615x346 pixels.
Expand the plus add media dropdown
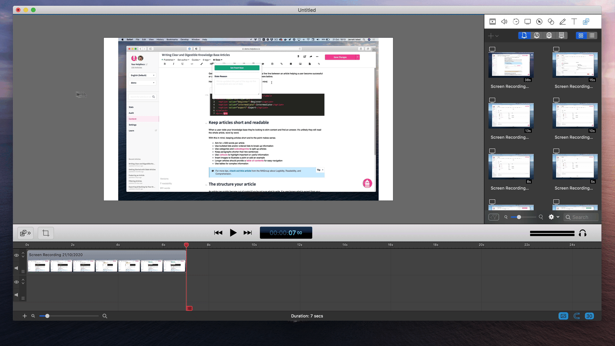(x=493, y=36)
